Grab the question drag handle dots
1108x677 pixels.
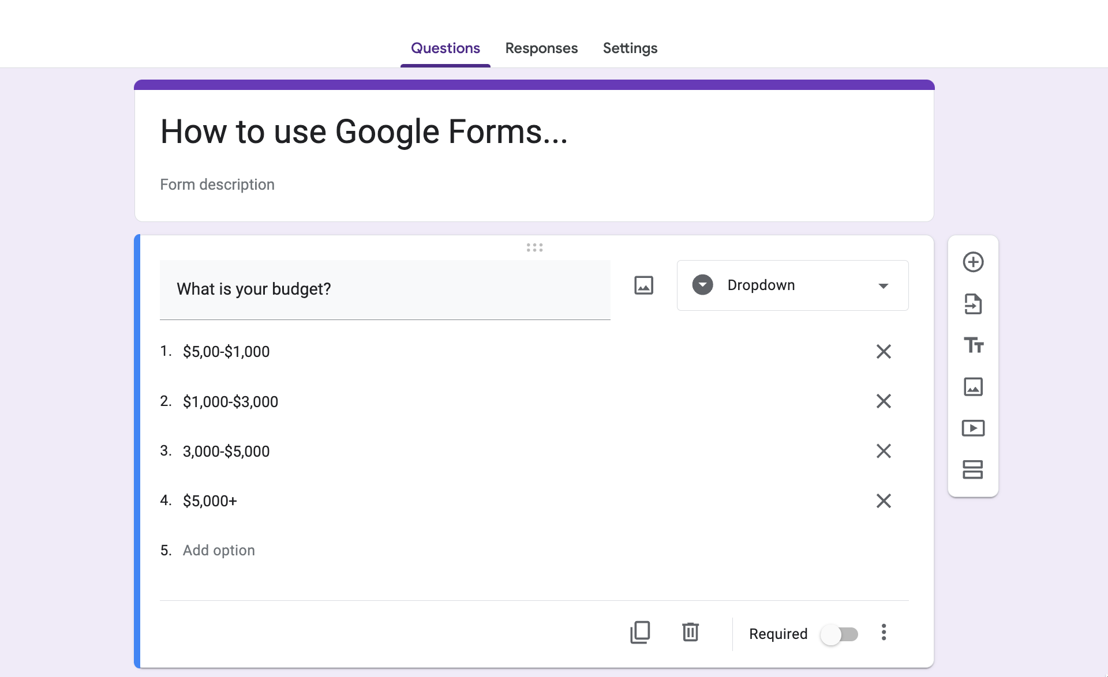point(534,247)
